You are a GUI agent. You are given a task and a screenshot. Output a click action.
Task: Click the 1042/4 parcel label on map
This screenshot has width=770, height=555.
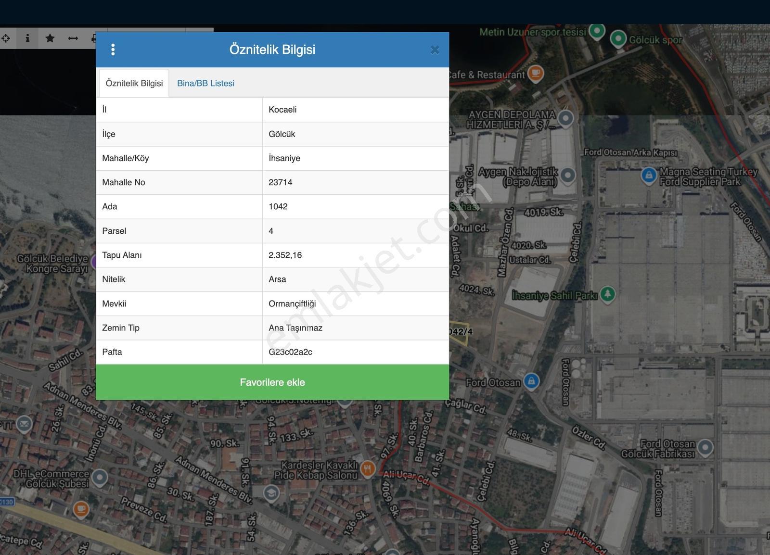(461, 331)
